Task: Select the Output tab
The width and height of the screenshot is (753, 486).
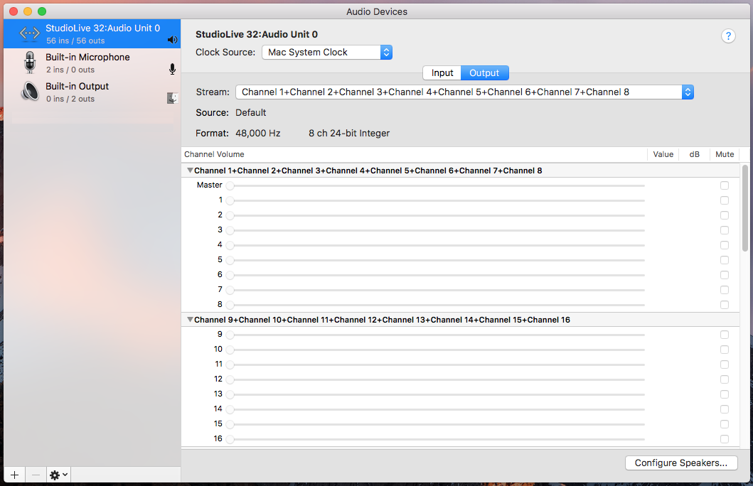Action: click(484, 72)
